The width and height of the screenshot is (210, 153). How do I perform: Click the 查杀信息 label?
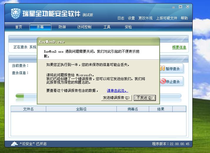[x=20, y=73]
